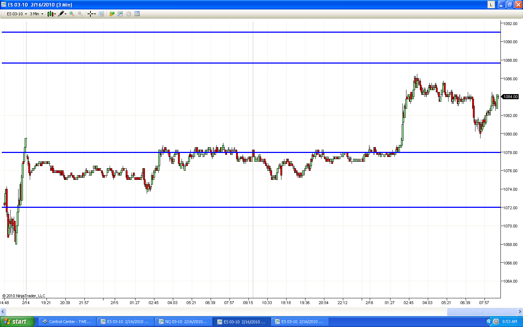Open the chart properties icon
The height and width of the screenshot is (327, 523).
click(137, 14)
